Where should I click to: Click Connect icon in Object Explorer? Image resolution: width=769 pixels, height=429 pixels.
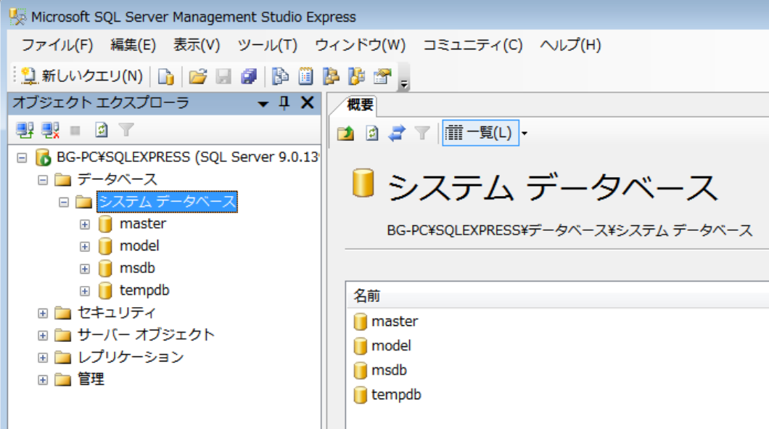(25, 130)
